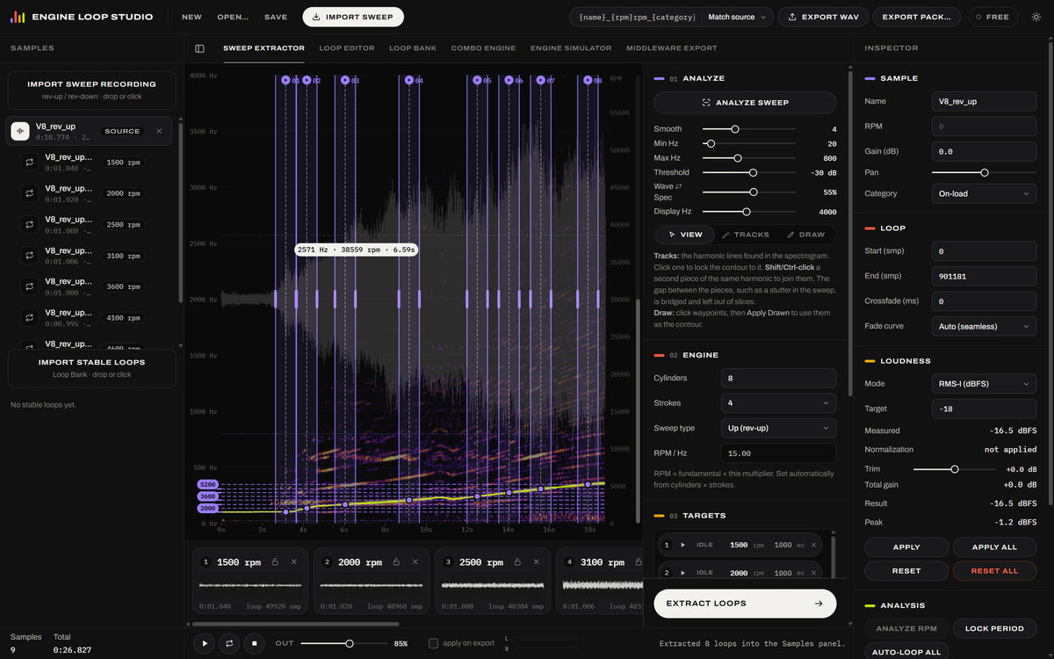
Task: Close the 2500 rpm loop card
Action: [x=537, y=562]
